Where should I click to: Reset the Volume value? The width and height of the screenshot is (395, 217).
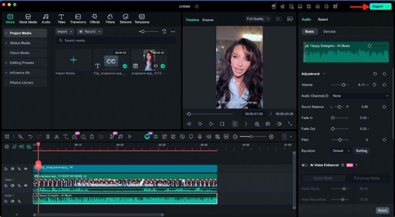click(x=375, y=85)
